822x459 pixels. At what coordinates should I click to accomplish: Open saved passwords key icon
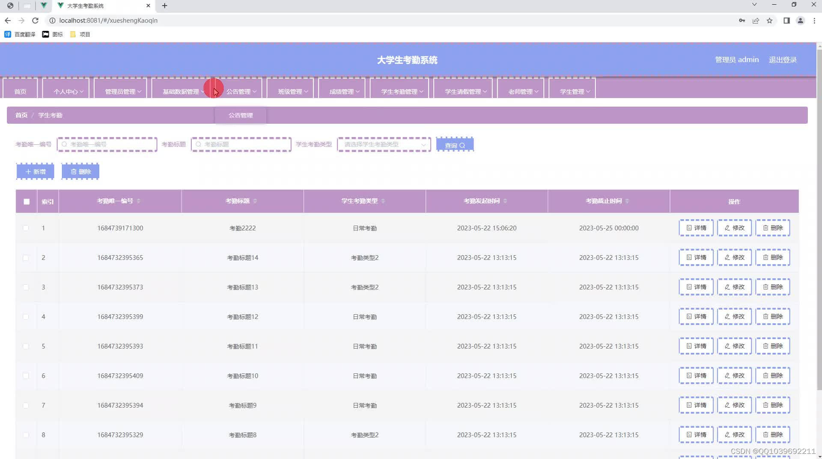pos(742,21)
